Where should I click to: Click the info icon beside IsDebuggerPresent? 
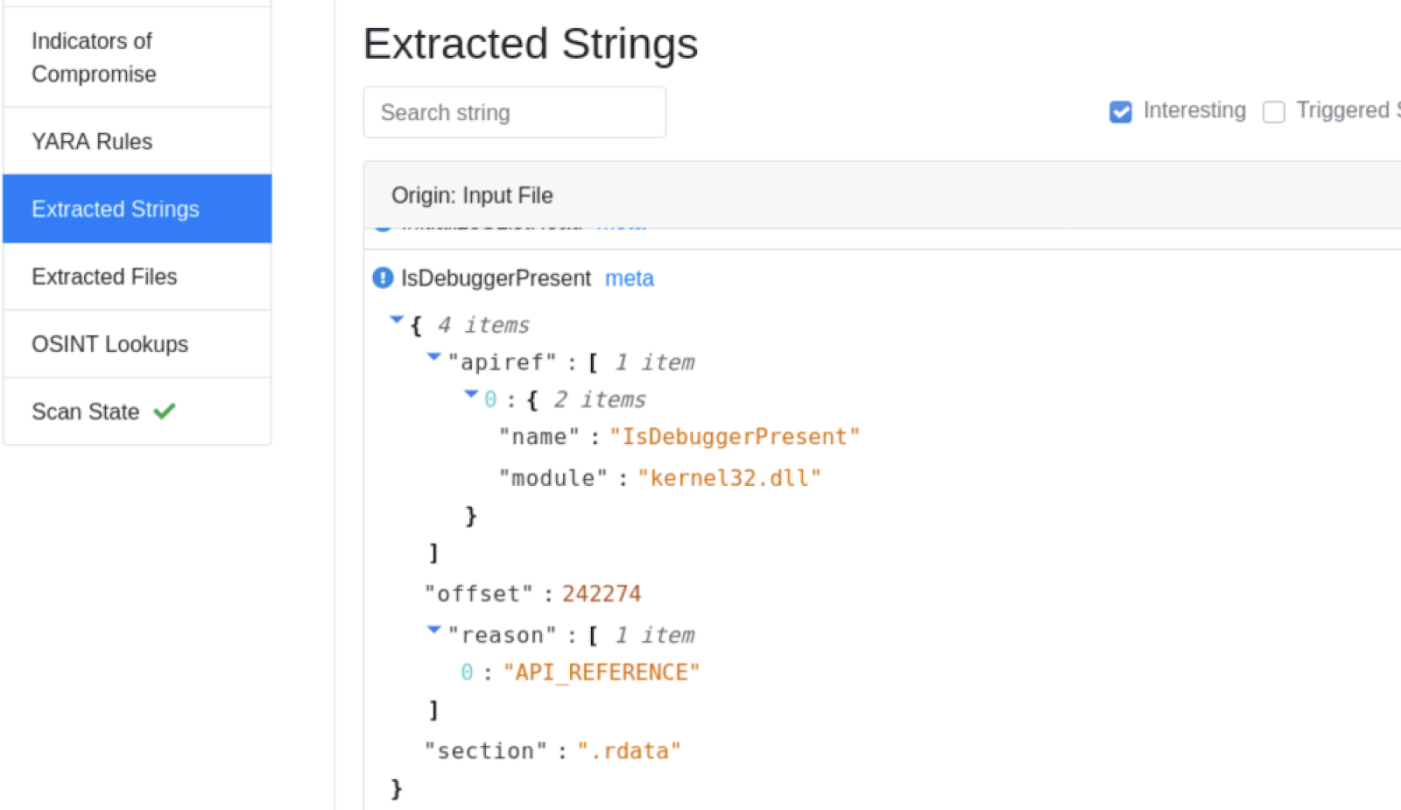click(381, 278)
